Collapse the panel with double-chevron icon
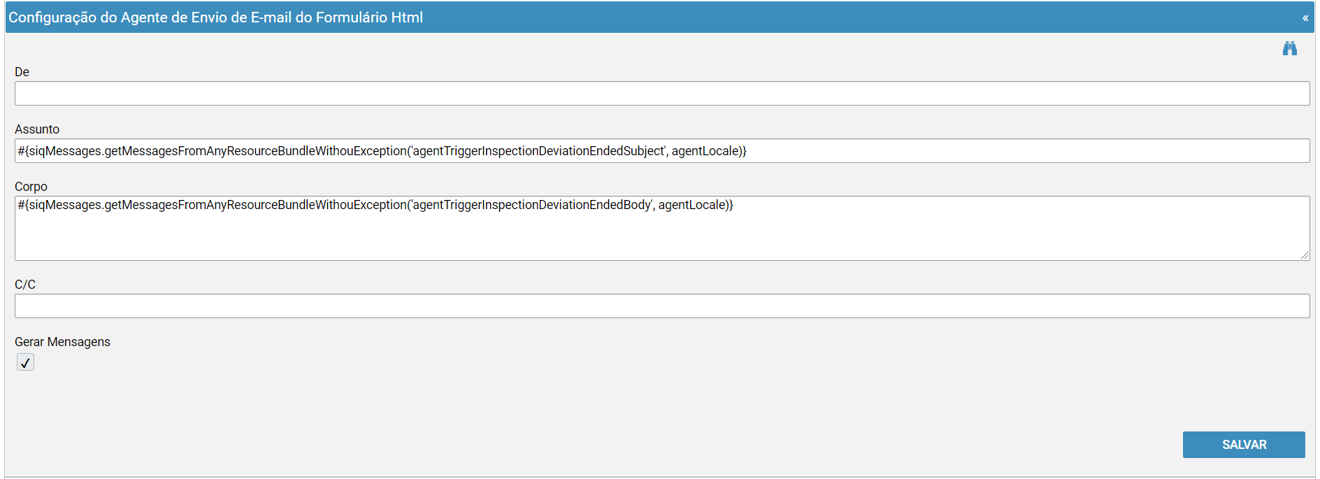The height and width of the screenshot is (479, 1320). point(1305,18)
